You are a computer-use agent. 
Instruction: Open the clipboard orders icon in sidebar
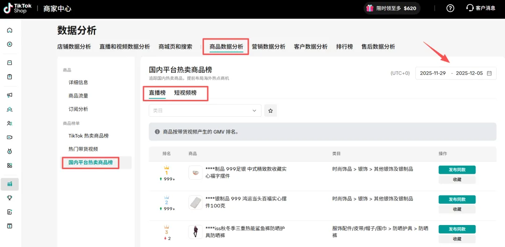[9, 77]
